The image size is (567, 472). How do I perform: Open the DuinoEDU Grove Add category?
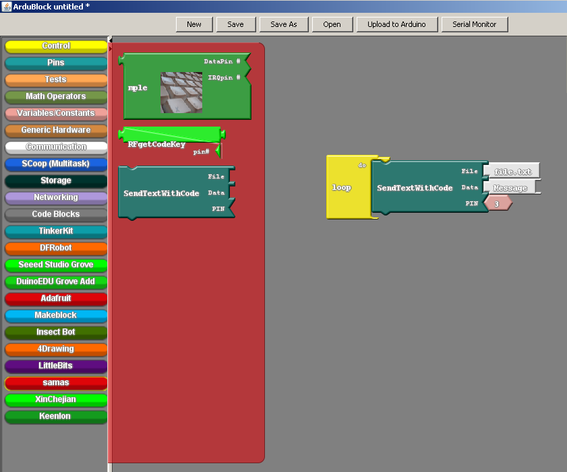click(56, 281)
